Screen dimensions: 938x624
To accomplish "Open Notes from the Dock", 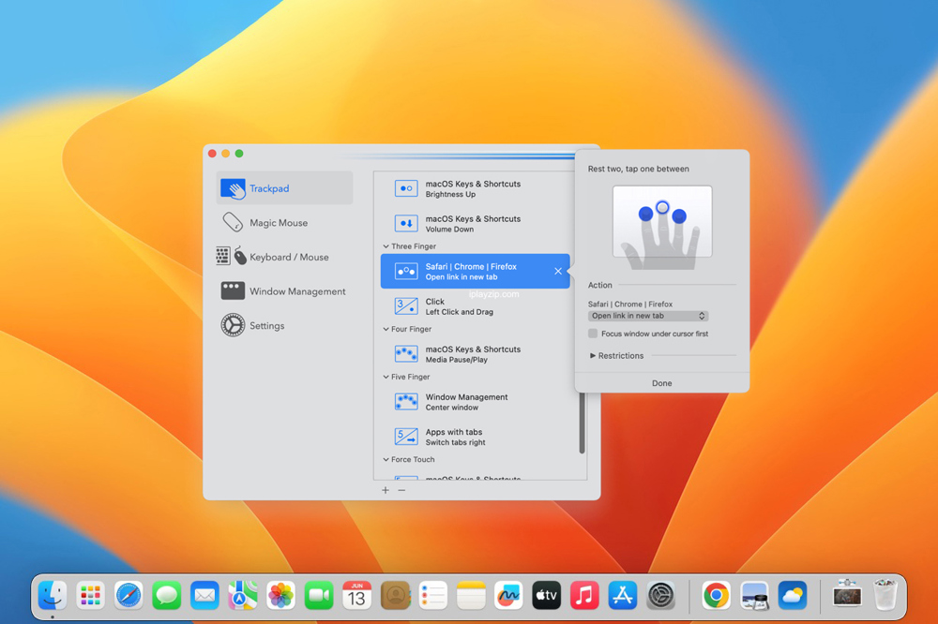I will coord(471,596).
